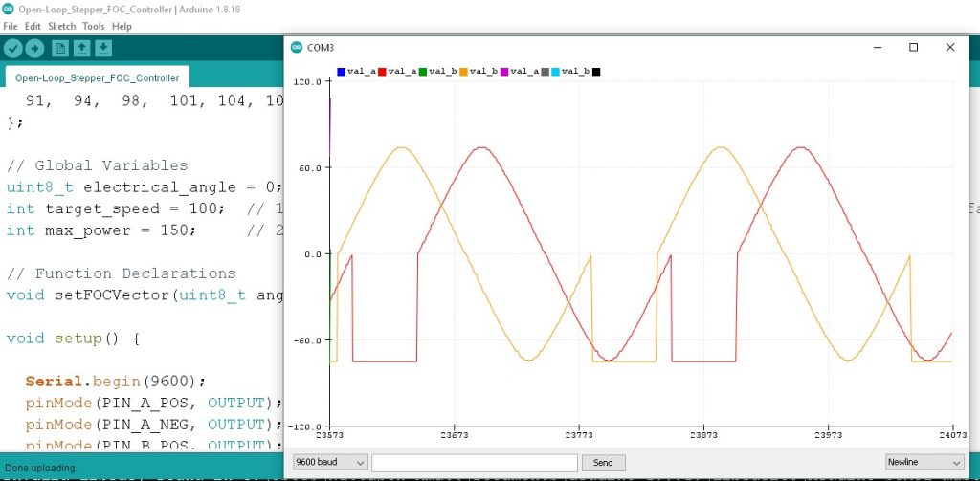Click the gray legend swatch
The image size is (980, 481).
(x=545, y=72)
